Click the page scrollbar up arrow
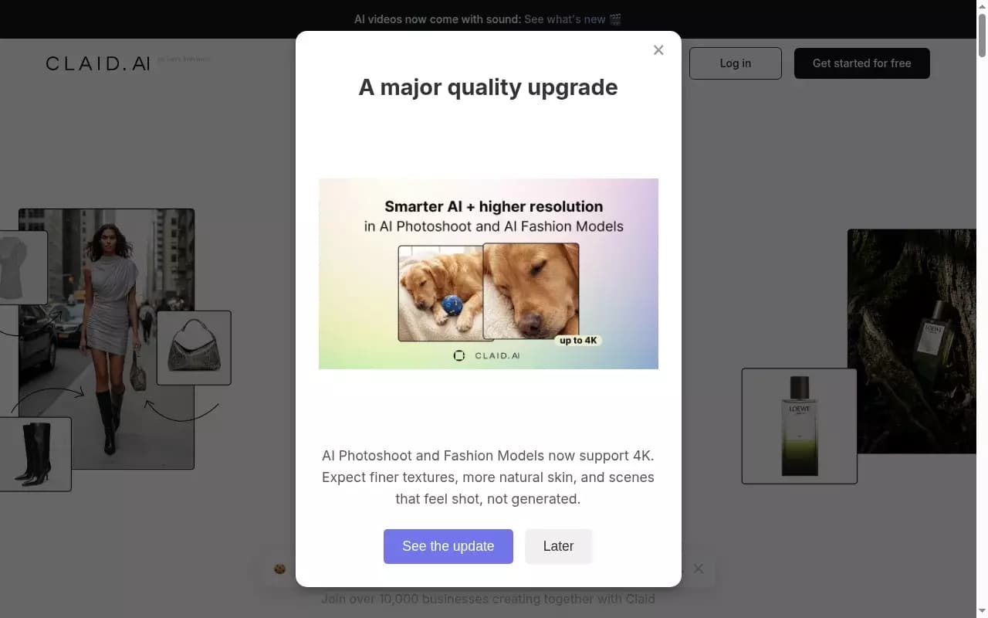The height and width of the screenshot is (618, 988). tap(982, 6)
